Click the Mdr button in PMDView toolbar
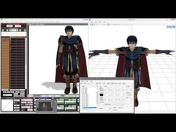Image resolution: width=176 pixels, height=132 pixels. point(115,25)
